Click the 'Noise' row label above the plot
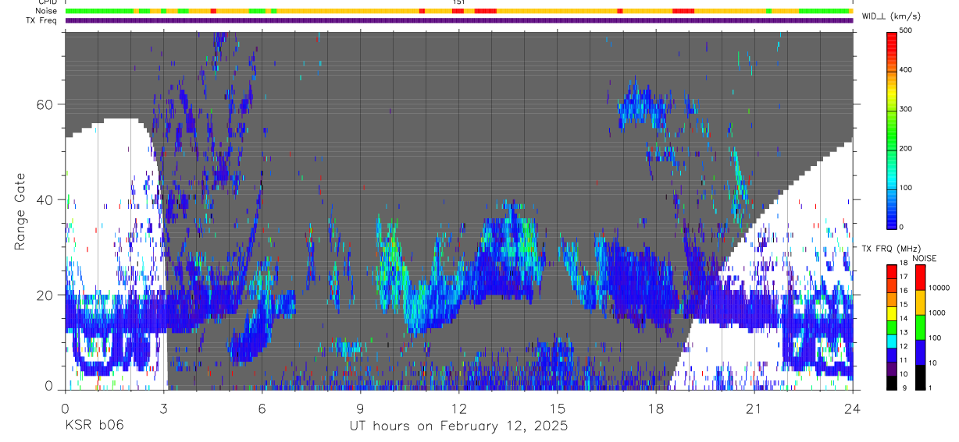The width and height of the screenshot is (959, 442). point(47,11)
